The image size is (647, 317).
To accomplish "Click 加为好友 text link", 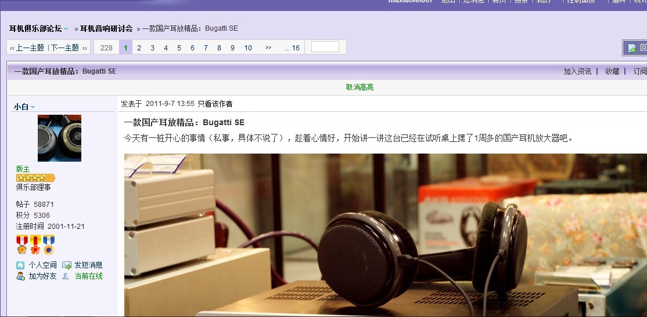I will tap(42, 276).
